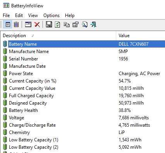Select the Low Battery Capacity (2) row
165x153 pixels.
pos(82,147)
